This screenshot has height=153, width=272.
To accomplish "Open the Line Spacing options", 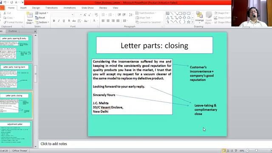I will point(131,15).
